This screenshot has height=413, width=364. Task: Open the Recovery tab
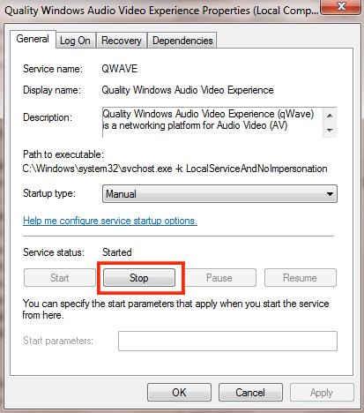point(122,41)
